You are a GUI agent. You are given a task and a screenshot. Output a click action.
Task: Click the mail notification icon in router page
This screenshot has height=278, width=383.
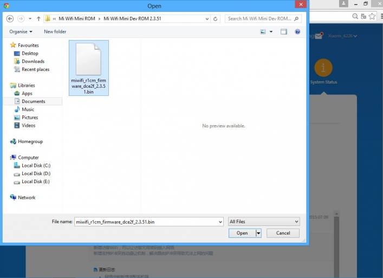click(319, 36)
